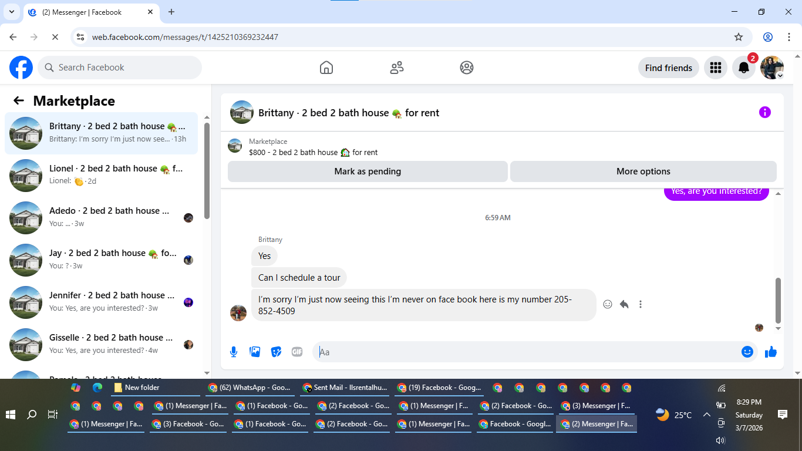Image resolution: width=802 pixels, height=451 pixels.
Task: Open Microsoft Edge from the taskbar
Action: point(97,388)
